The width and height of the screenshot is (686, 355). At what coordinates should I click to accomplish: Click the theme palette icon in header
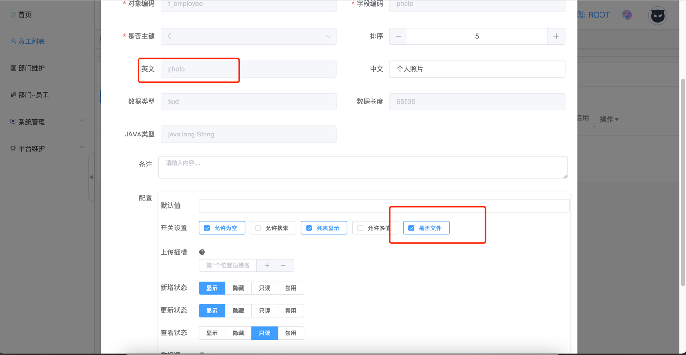[627, 15]
